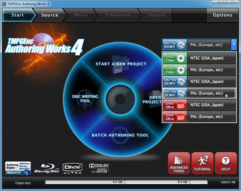Open the Batch Authoring Tool
This screenshot has width=241, height=191.
(x=120, y=135)
